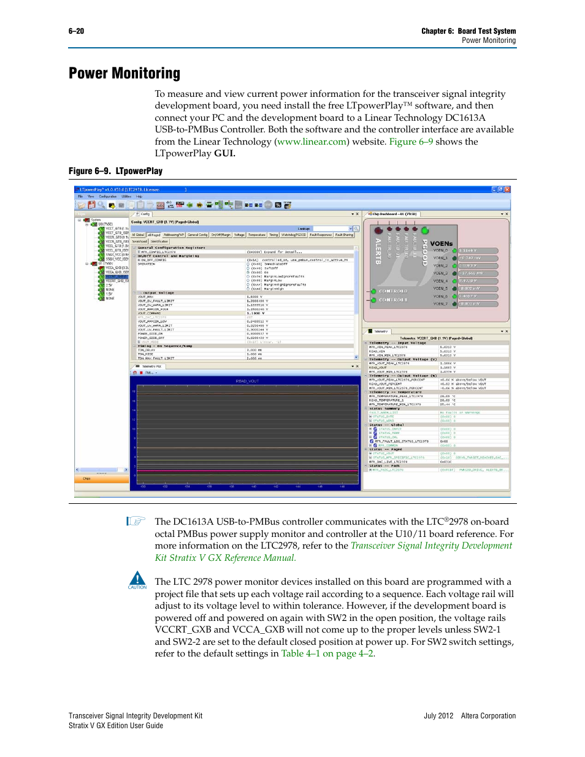Select the MarginHigh radio button
The height and width of the screenshot is (757, 585).
[248, 289]
